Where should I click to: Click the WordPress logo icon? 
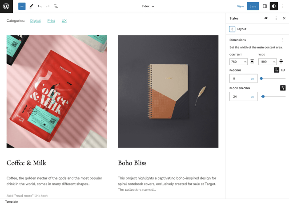click(6, 6)
